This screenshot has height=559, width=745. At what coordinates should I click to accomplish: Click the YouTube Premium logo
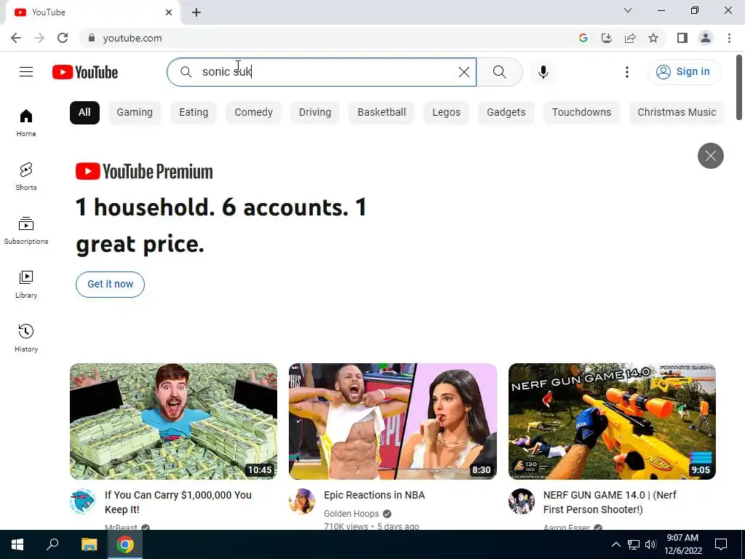click(144, 172)
